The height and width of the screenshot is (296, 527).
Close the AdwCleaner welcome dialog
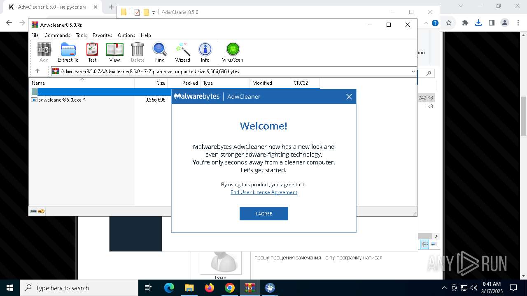coord(349,97)
